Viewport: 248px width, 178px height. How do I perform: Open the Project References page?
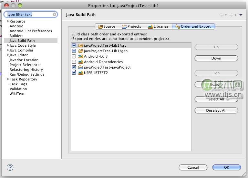coord(25,65)
